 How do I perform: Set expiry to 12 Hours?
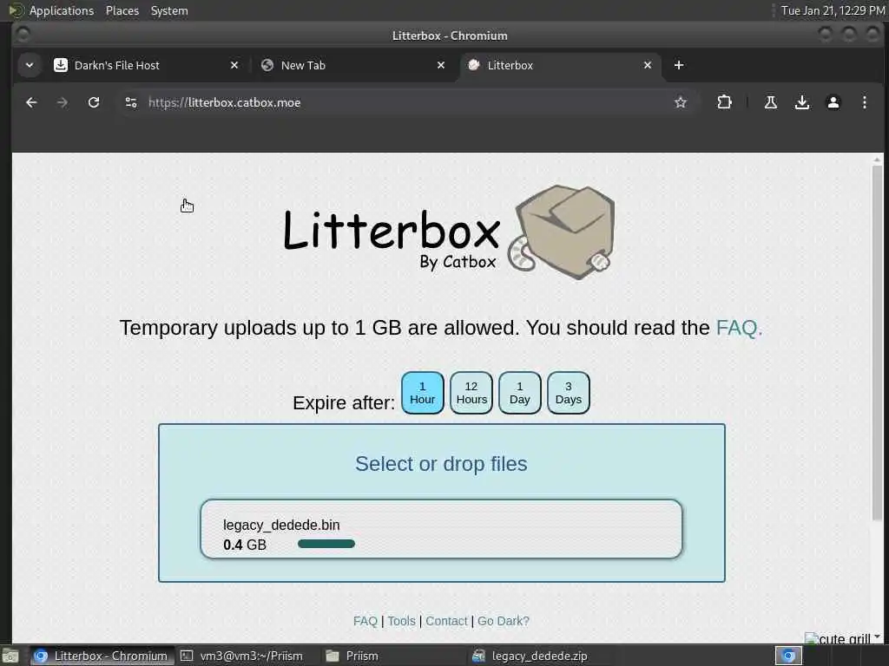click(x=471, y=393)
